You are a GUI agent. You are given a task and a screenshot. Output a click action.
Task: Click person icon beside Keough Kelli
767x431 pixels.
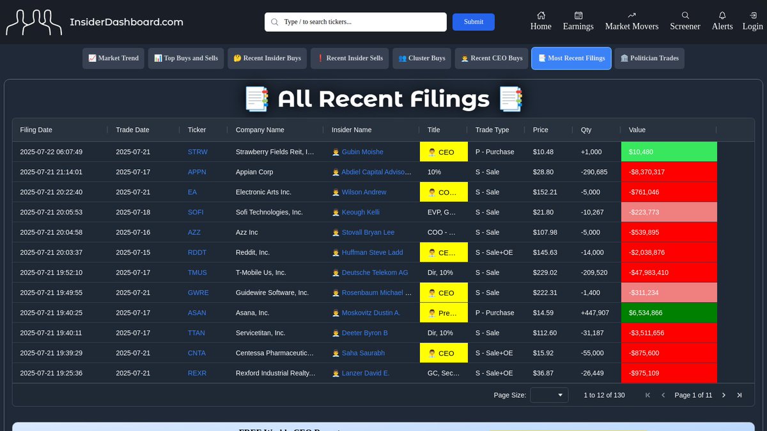336,212
